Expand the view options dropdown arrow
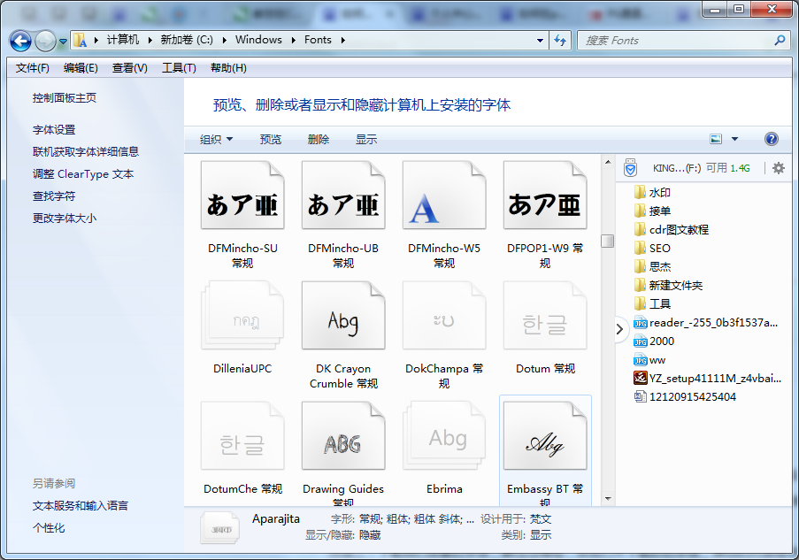This screenshot has height=560, width=799. (734, 139)
